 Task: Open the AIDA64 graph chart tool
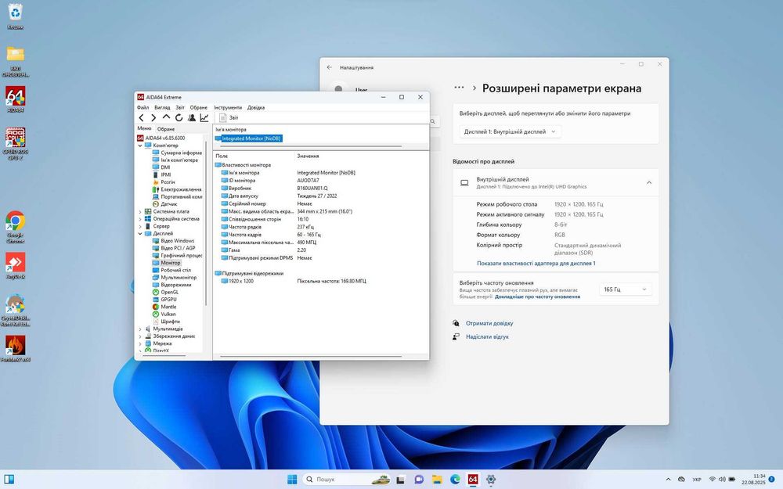[x=204, y=118]
